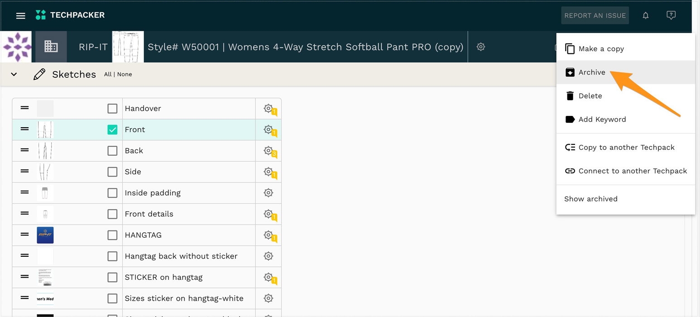The height and width of the screenshot is (317, 700).
Task: Open help using the question mark icon
Action: pyautogui.click(x=671, y=15)
